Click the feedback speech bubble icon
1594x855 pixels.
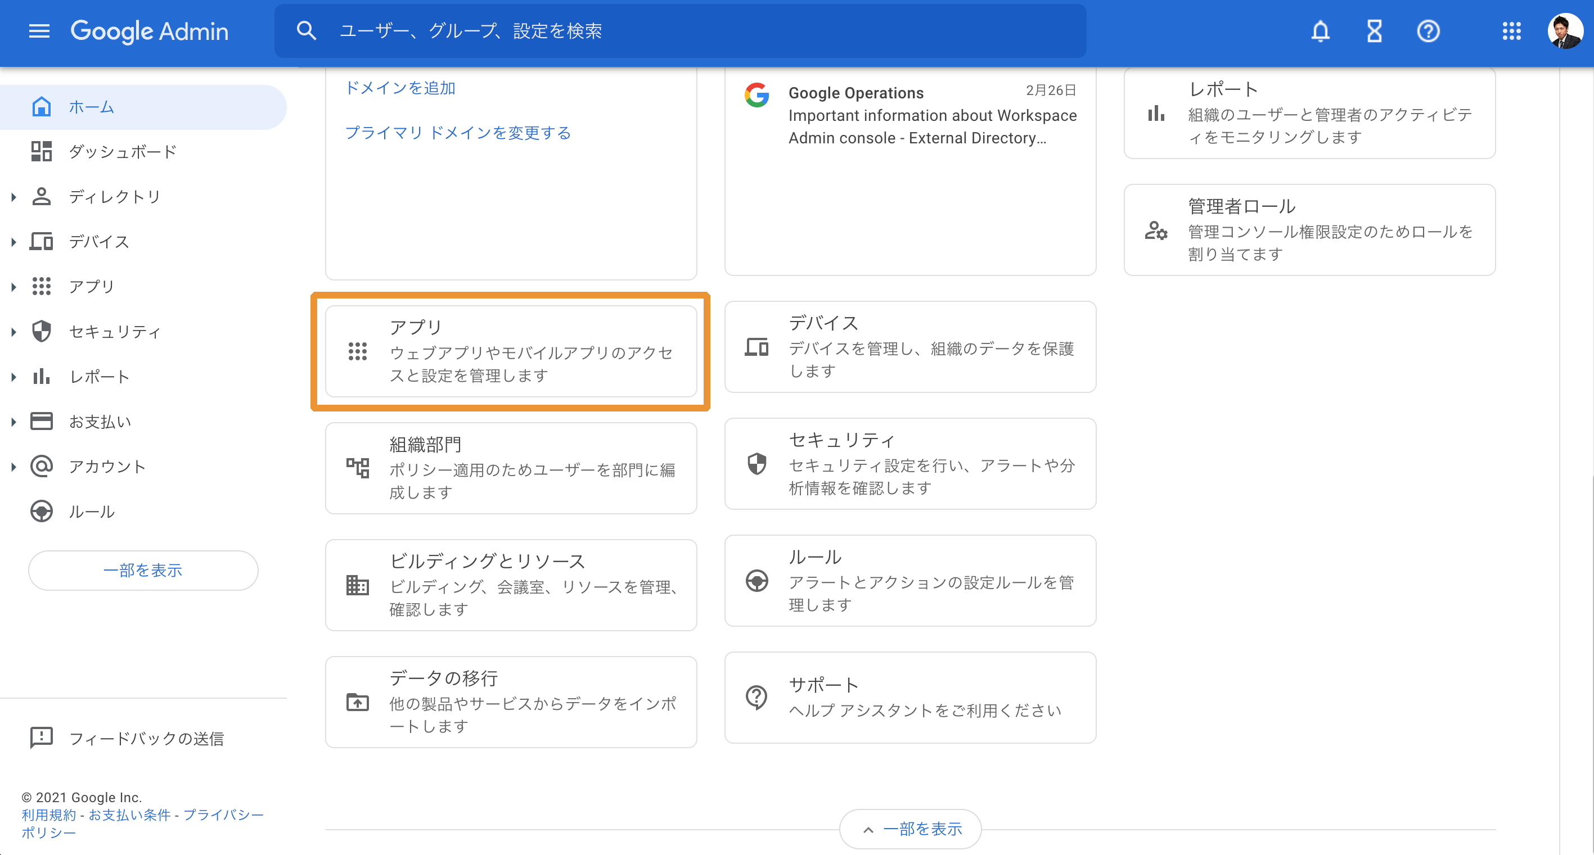pos(42,738)
